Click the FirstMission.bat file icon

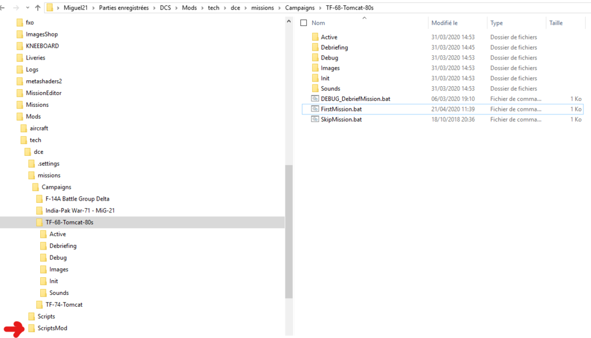tap(315, 109)
